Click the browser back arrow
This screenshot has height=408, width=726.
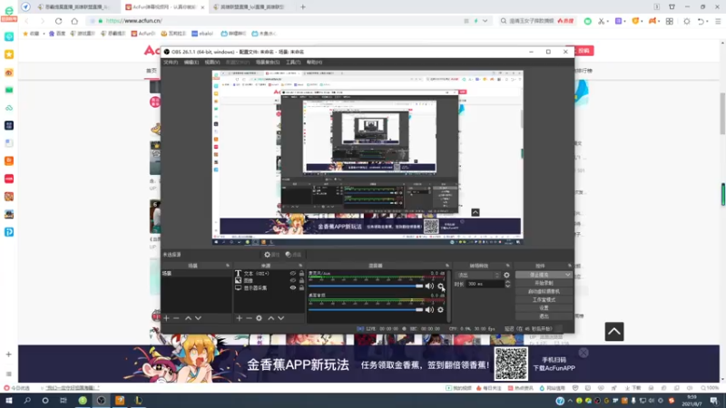[x=26, y=21]
